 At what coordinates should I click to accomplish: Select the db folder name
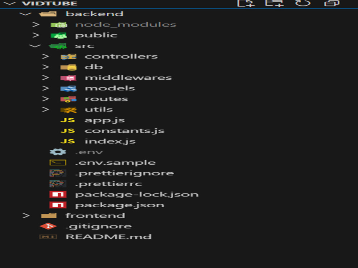tap(94, 67)
